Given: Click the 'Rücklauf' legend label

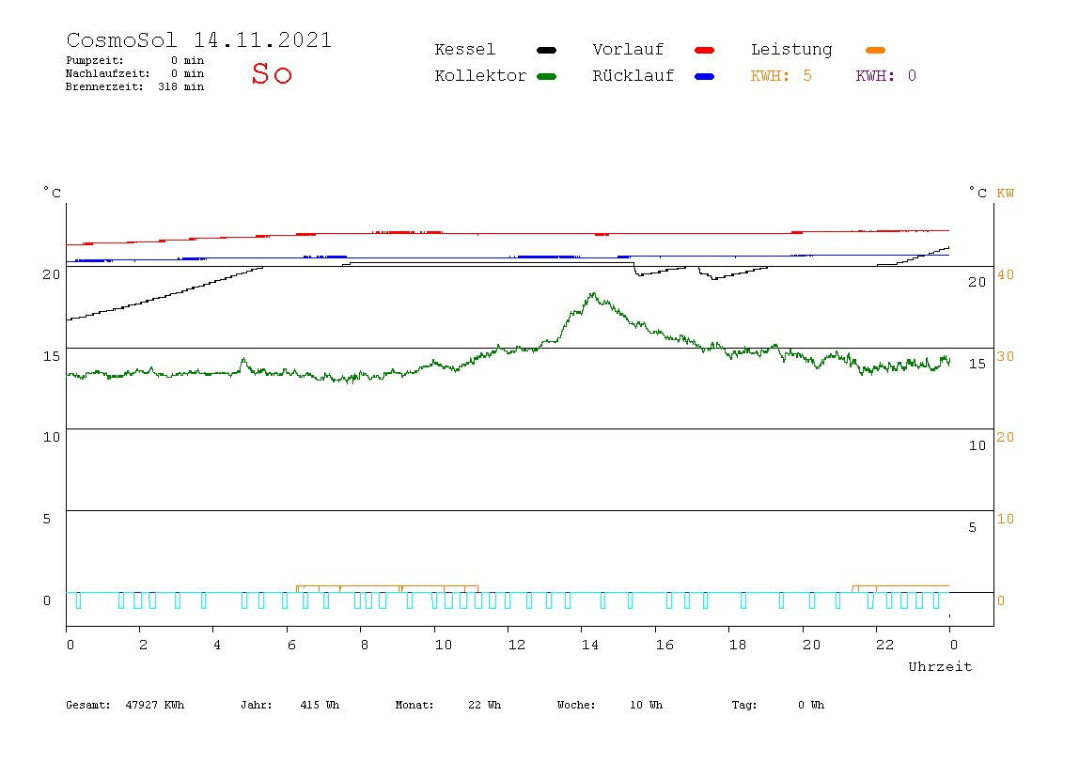Looking at the screenshot, I should point(633,76).
